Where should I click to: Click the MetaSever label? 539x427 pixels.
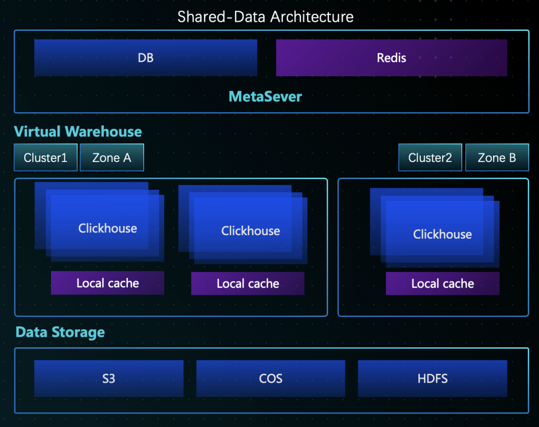click(x=265, y=97)
